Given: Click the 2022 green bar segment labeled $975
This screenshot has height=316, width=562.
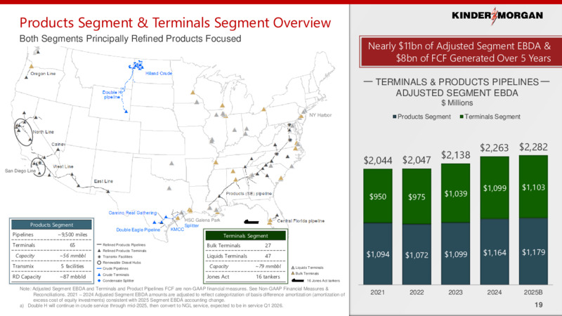Looking at the screenshot, I should coord(417,197).
